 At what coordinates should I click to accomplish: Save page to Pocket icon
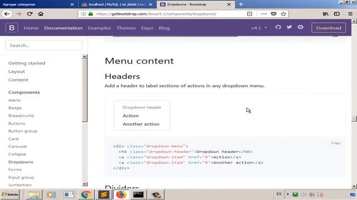pyautogui.click(x=274, y=14)
